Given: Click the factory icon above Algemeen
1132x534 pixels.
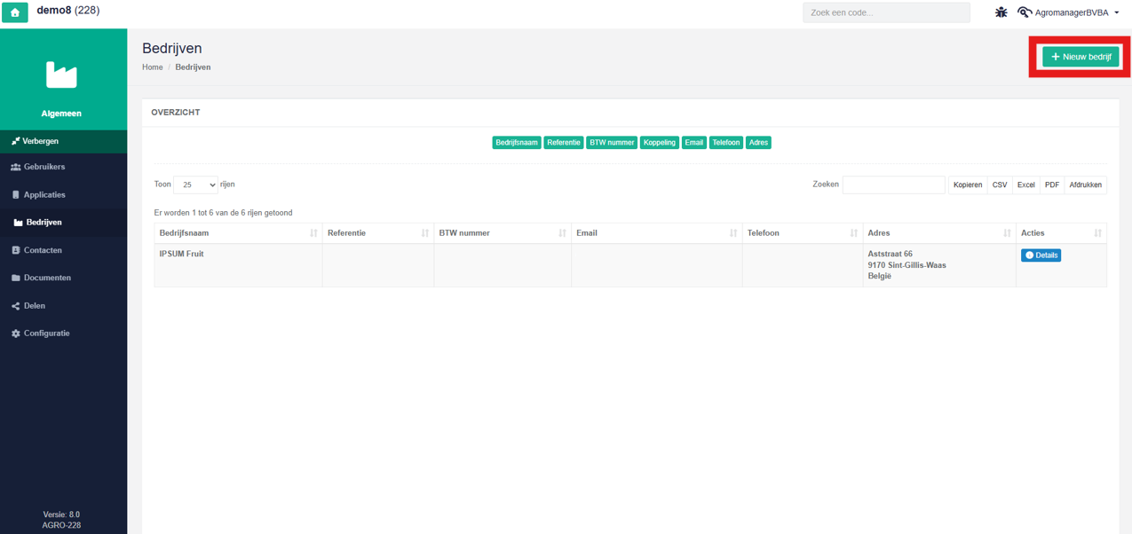Looking at the screenshot, I should [61, 75].
